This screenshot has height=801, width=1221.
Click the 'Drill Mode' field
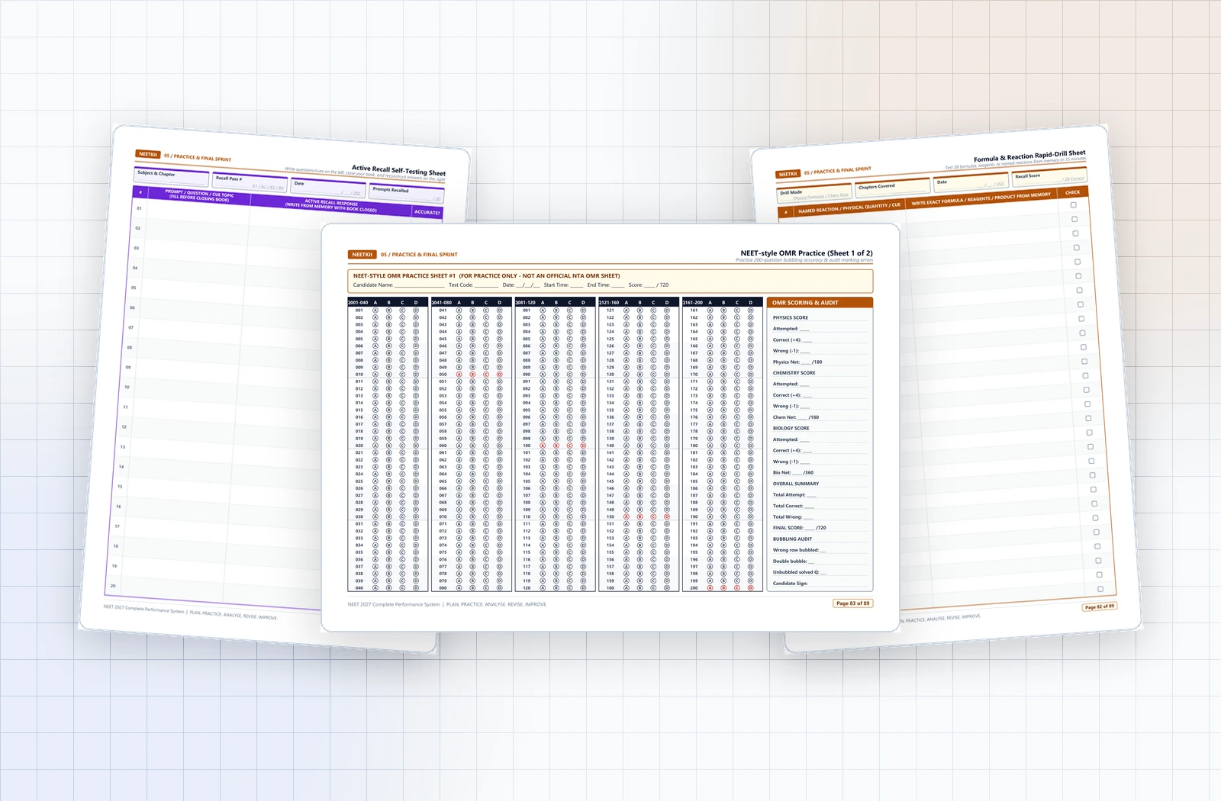pyautogui.click(x=813, y=194)
